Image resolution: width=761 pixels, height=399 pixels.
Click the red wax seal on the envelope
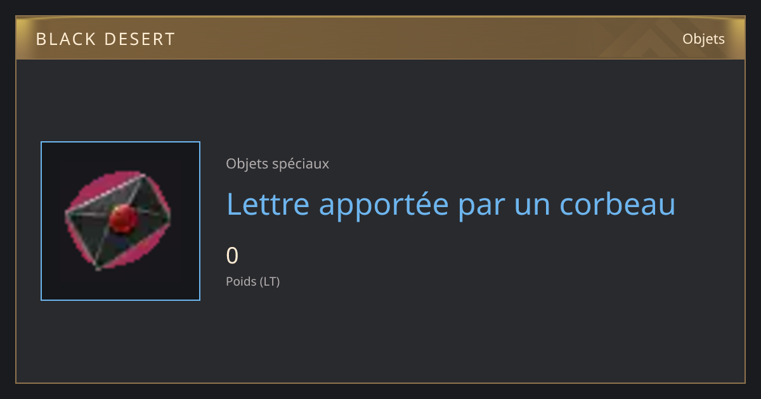123,219
